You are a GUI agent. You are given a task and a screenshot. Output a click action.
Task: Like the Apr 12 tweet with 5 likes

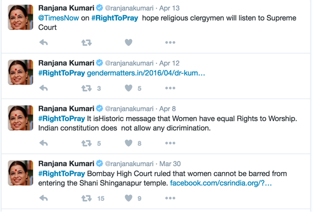[x=128, y=88]
